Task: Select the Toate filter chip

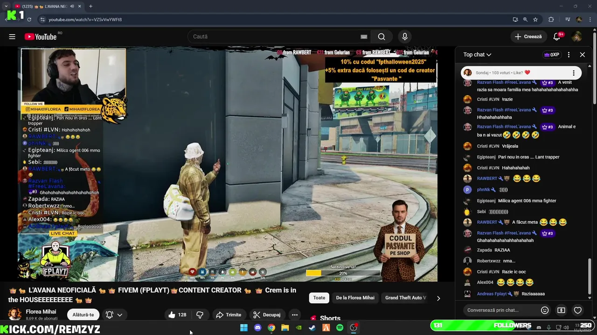Action: [x=319, y=298]
